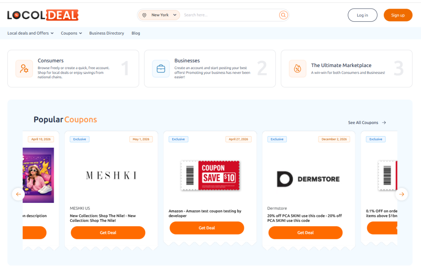The width and height of the screenshot is (421, 274).
Task: Click the carousel right arrow
Action: (x=402, y=194)
